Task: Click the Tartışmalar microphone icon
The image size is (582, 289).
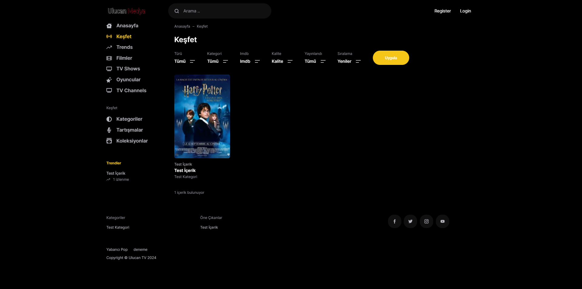Action: pyautogui.click(x=109, y=130)
